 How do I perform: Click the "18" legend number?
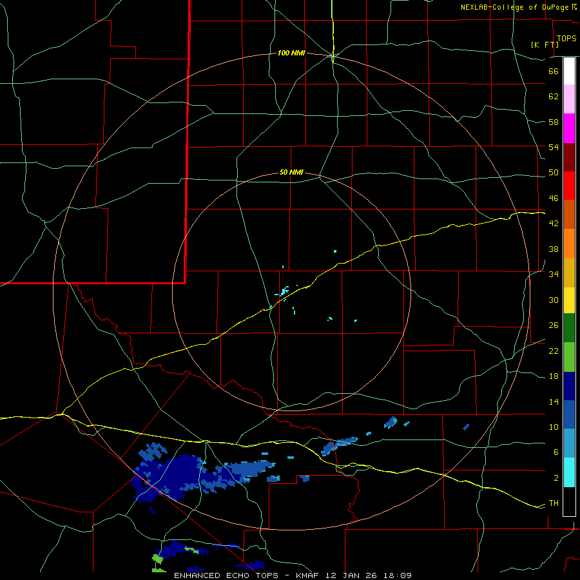pos(554,376)
